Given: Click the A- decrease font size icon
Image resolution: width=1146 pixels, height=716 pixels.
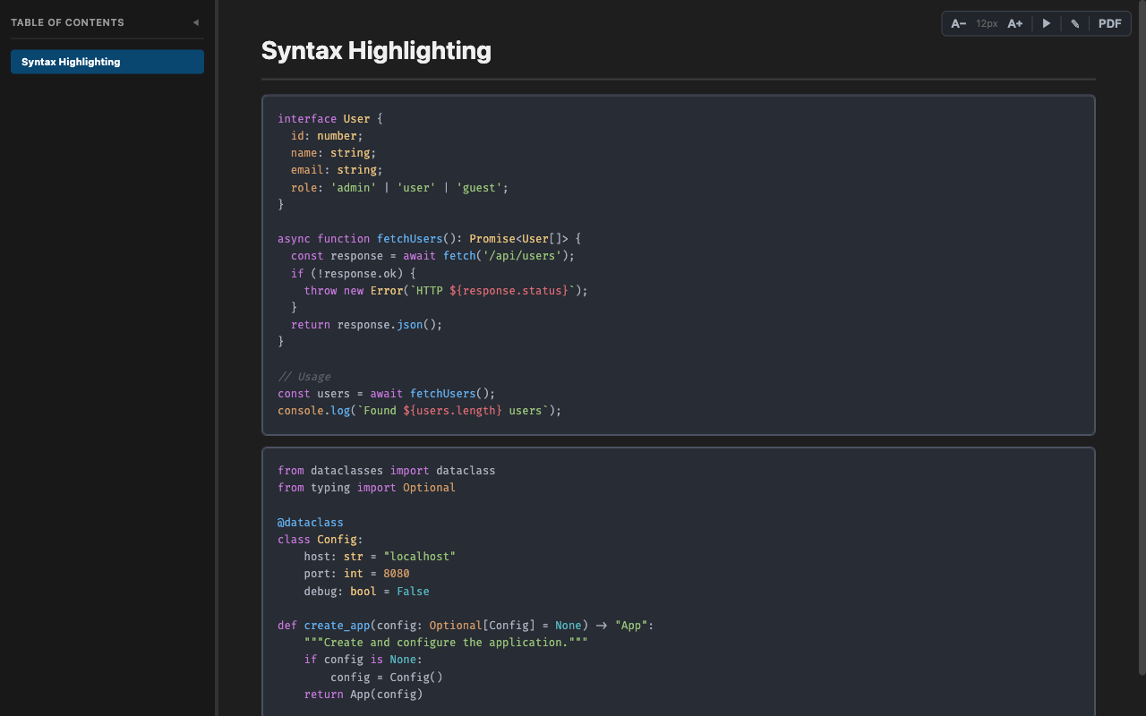Looking at the screenshot, I should click(958, 23).
